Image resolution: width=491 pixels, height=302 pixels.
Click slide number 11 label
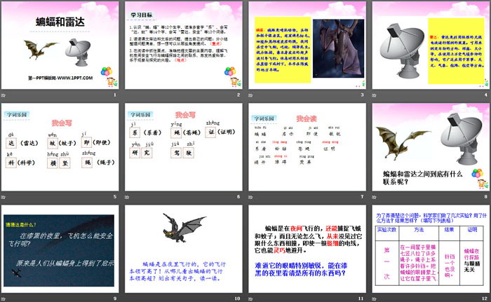(361, 298)
